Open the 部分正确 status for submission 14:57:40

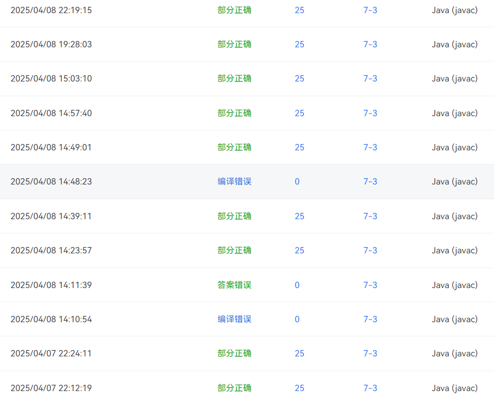tap(234, 113)
